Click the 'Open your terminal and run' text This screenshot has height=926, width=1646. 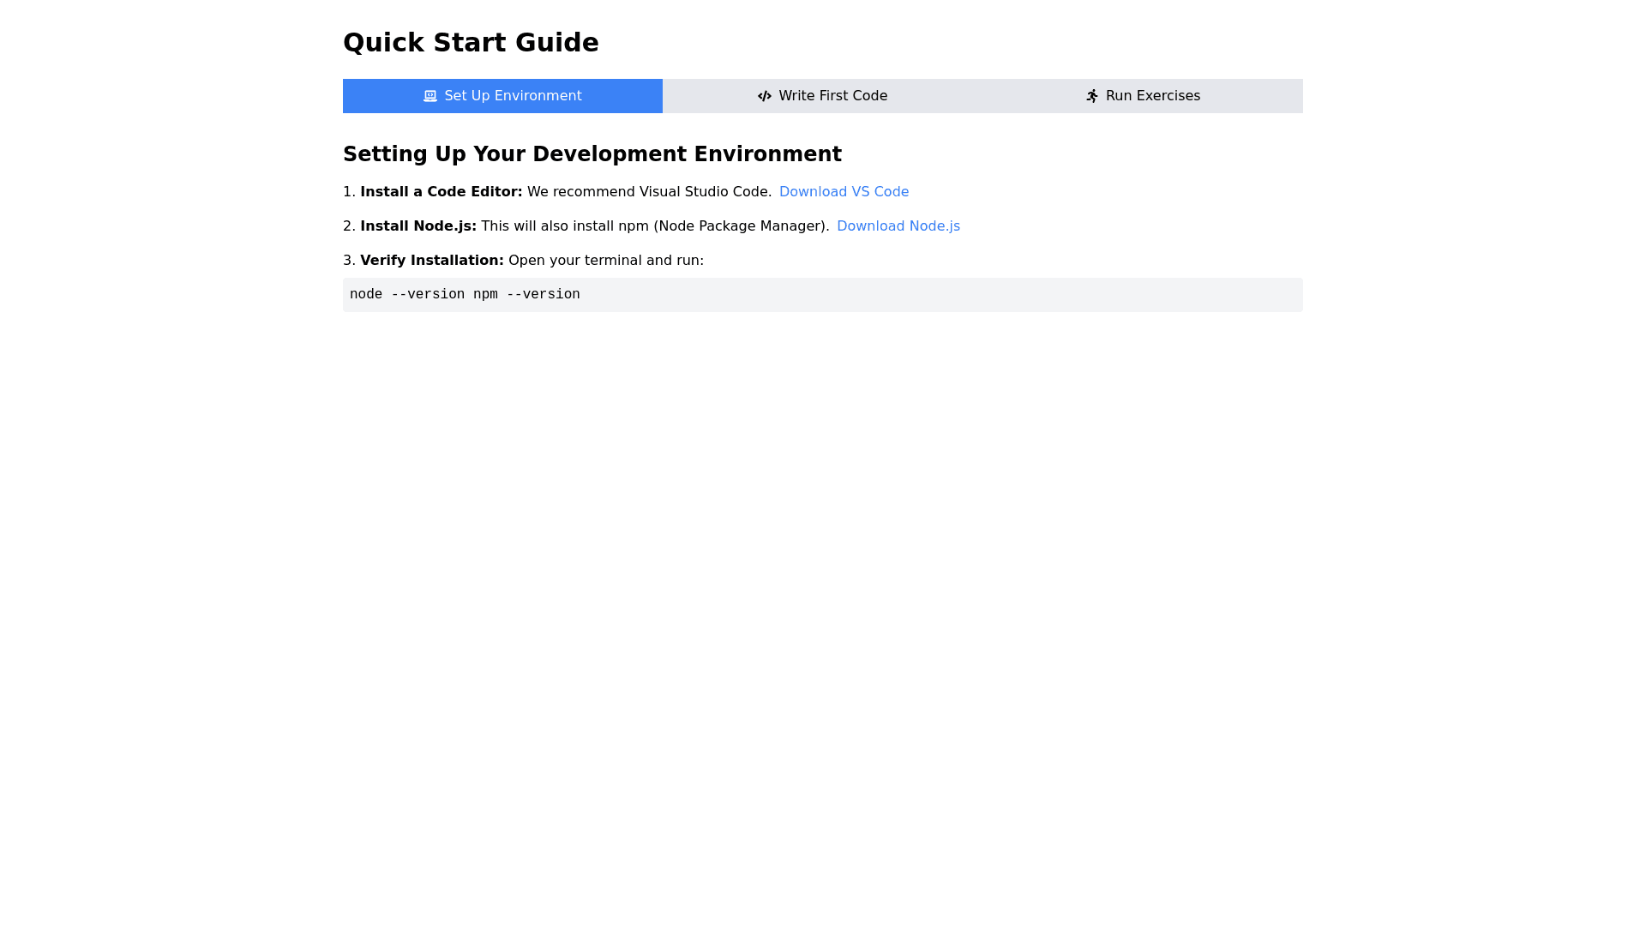605,261
